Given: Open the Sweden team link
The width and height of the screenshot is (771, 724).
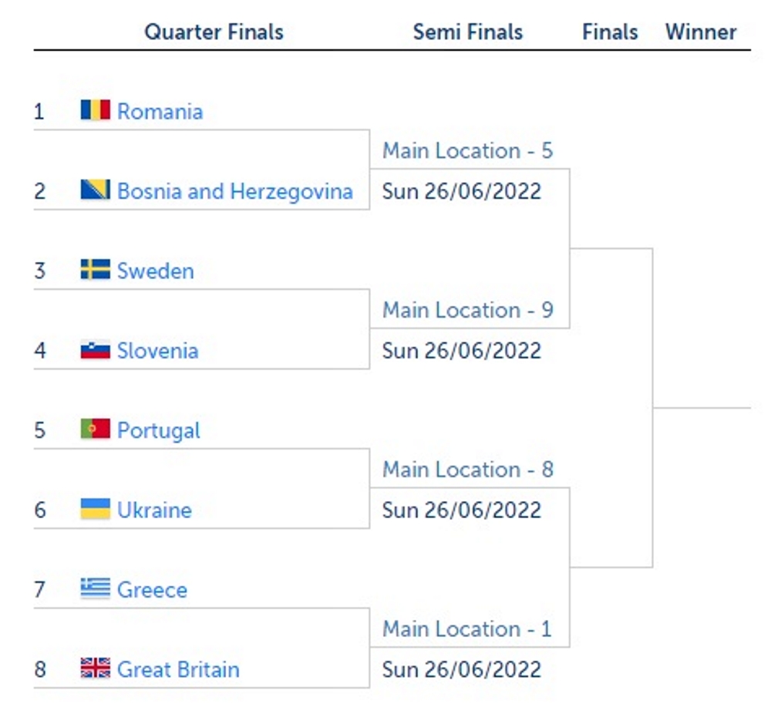Looking at the screenshot, I should click(156, 271).
